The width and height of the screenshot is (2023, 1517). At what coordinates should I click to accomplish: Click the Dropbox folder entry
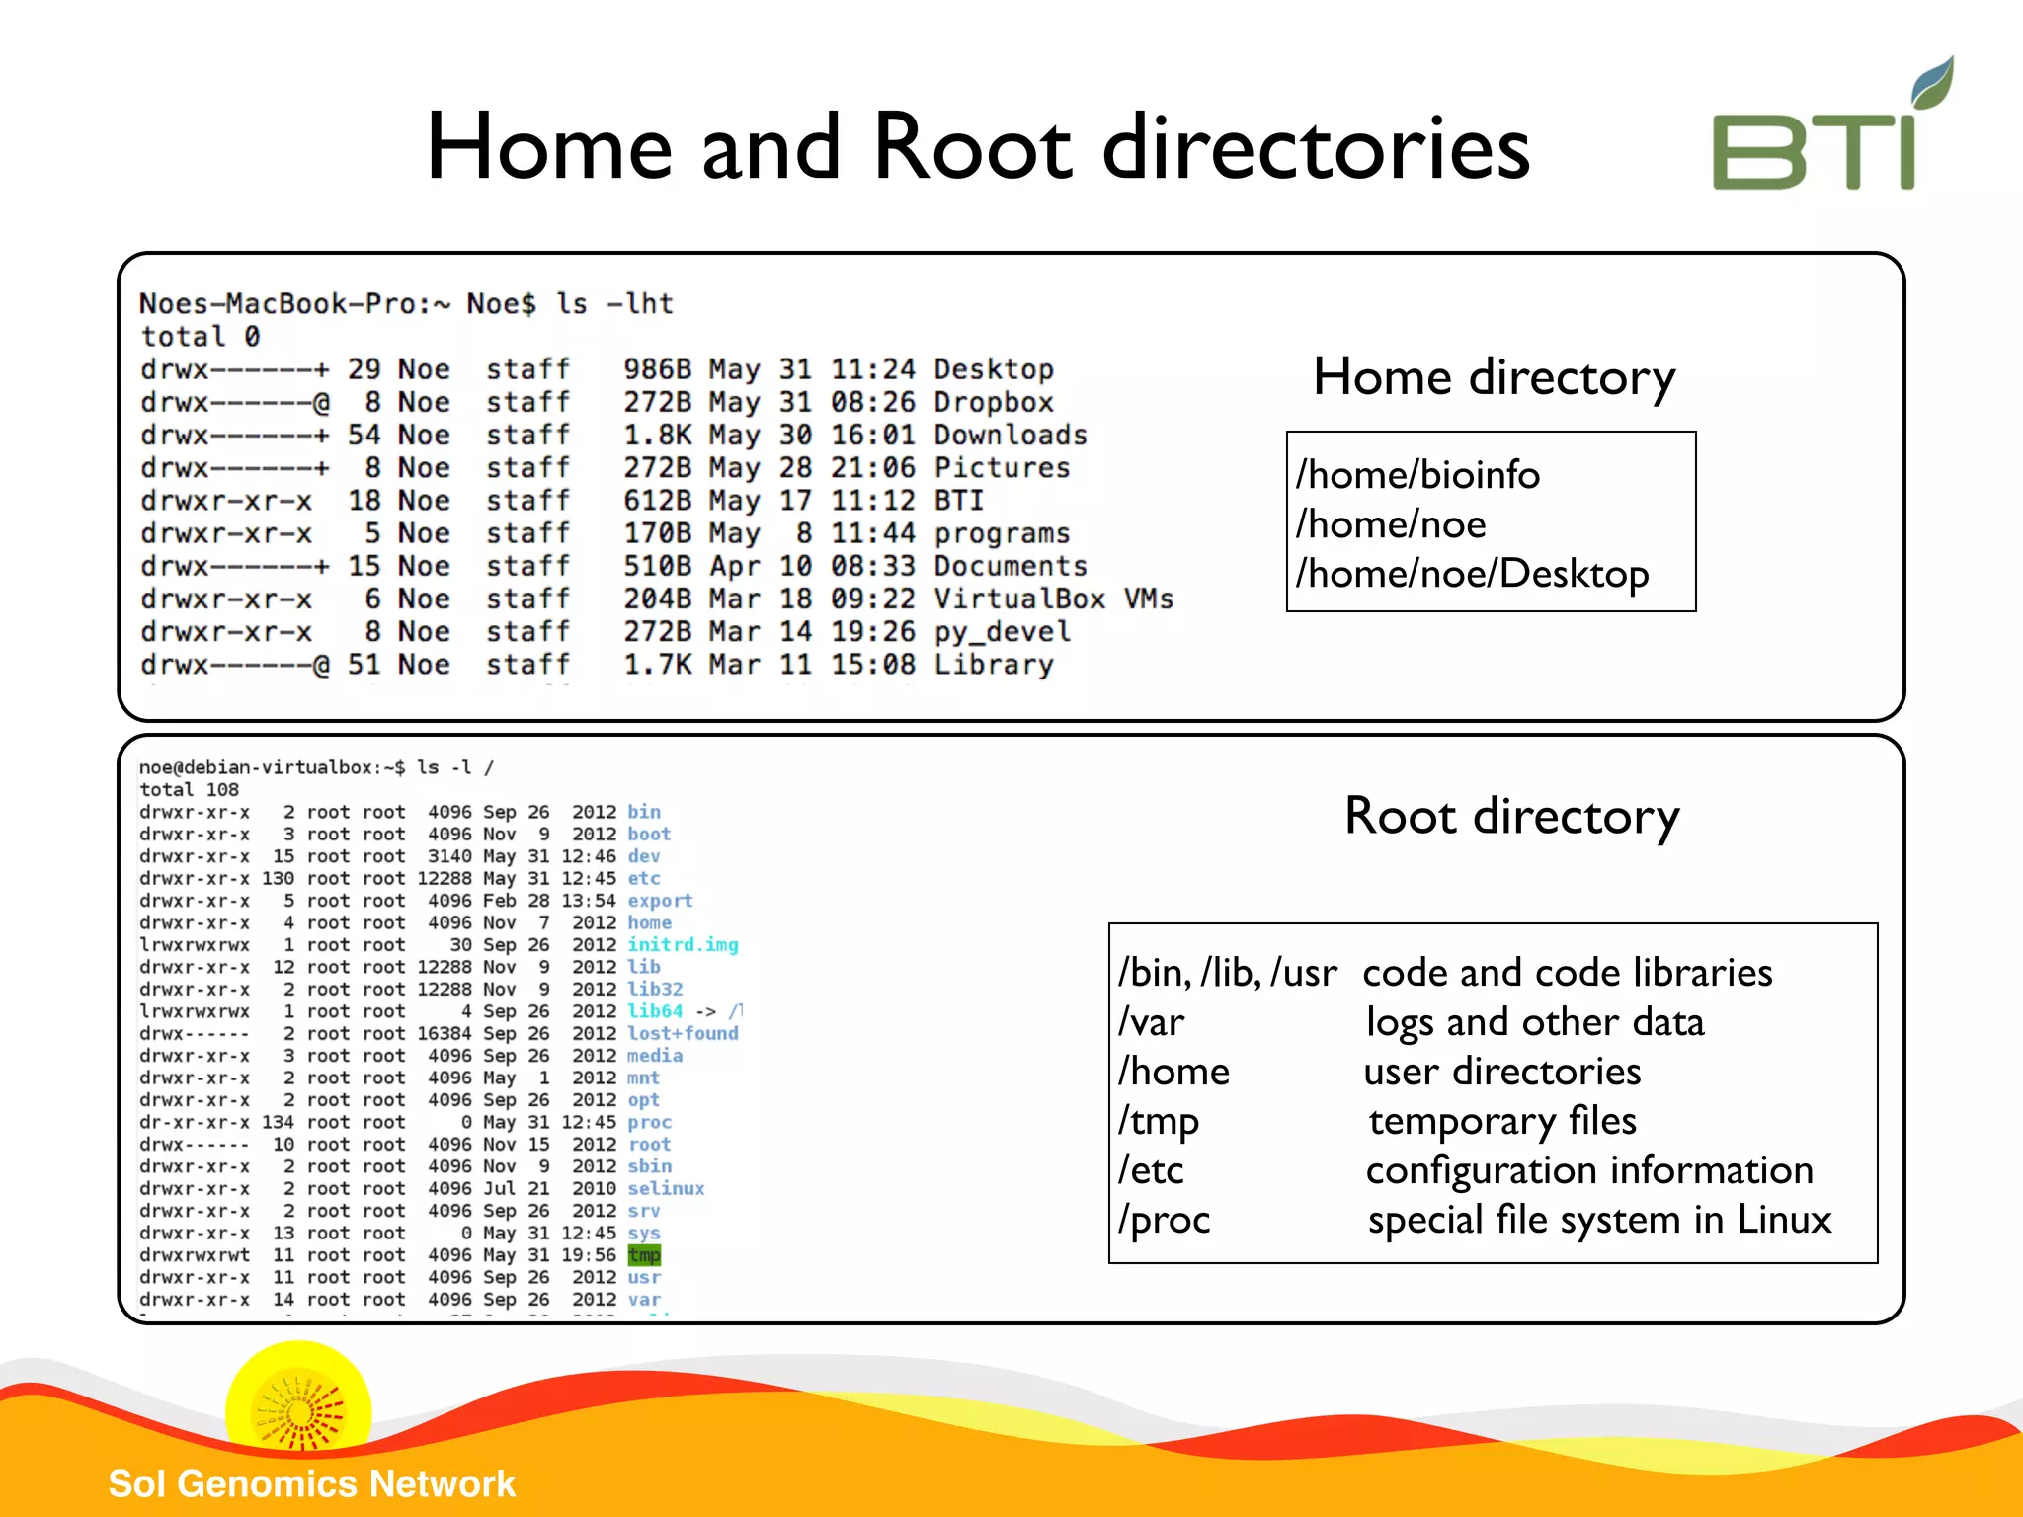click(994, 402)
